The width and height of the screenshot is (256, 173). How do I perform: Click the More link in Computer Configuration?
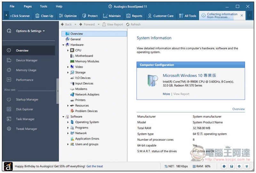tap(166, 94)
